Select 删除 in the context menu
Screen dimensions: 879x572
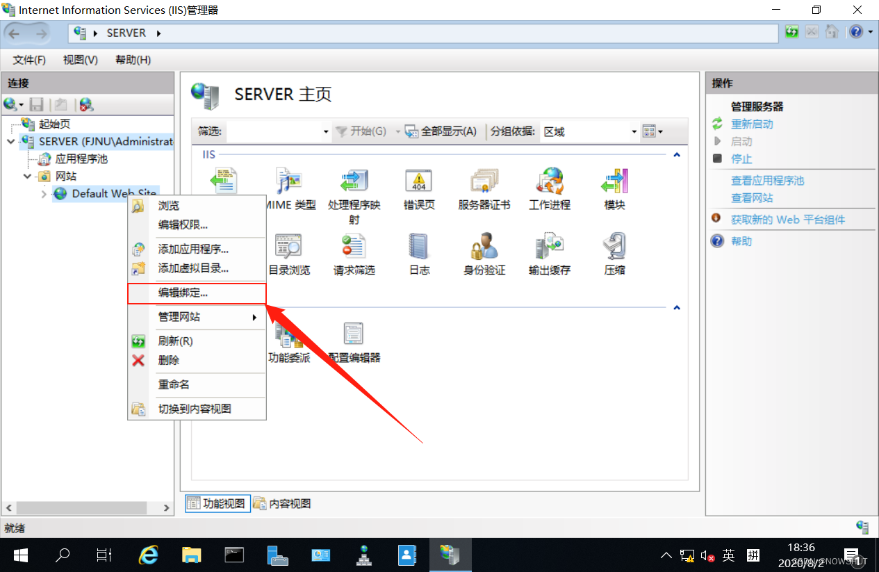(x=197, y=360)
